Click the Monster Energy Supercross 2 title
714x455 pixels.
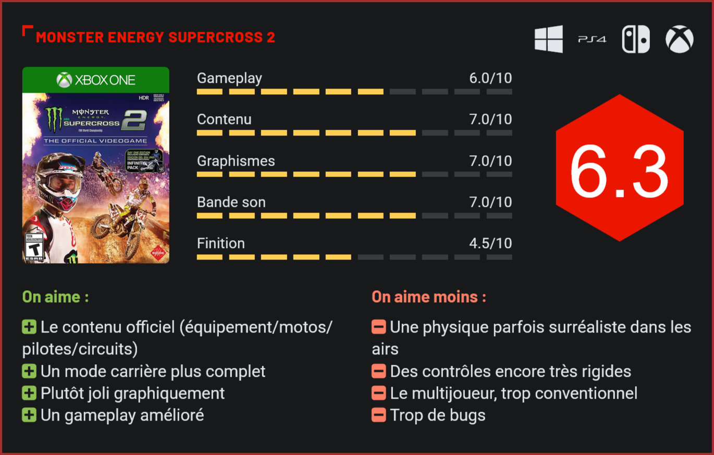(155, 38)
